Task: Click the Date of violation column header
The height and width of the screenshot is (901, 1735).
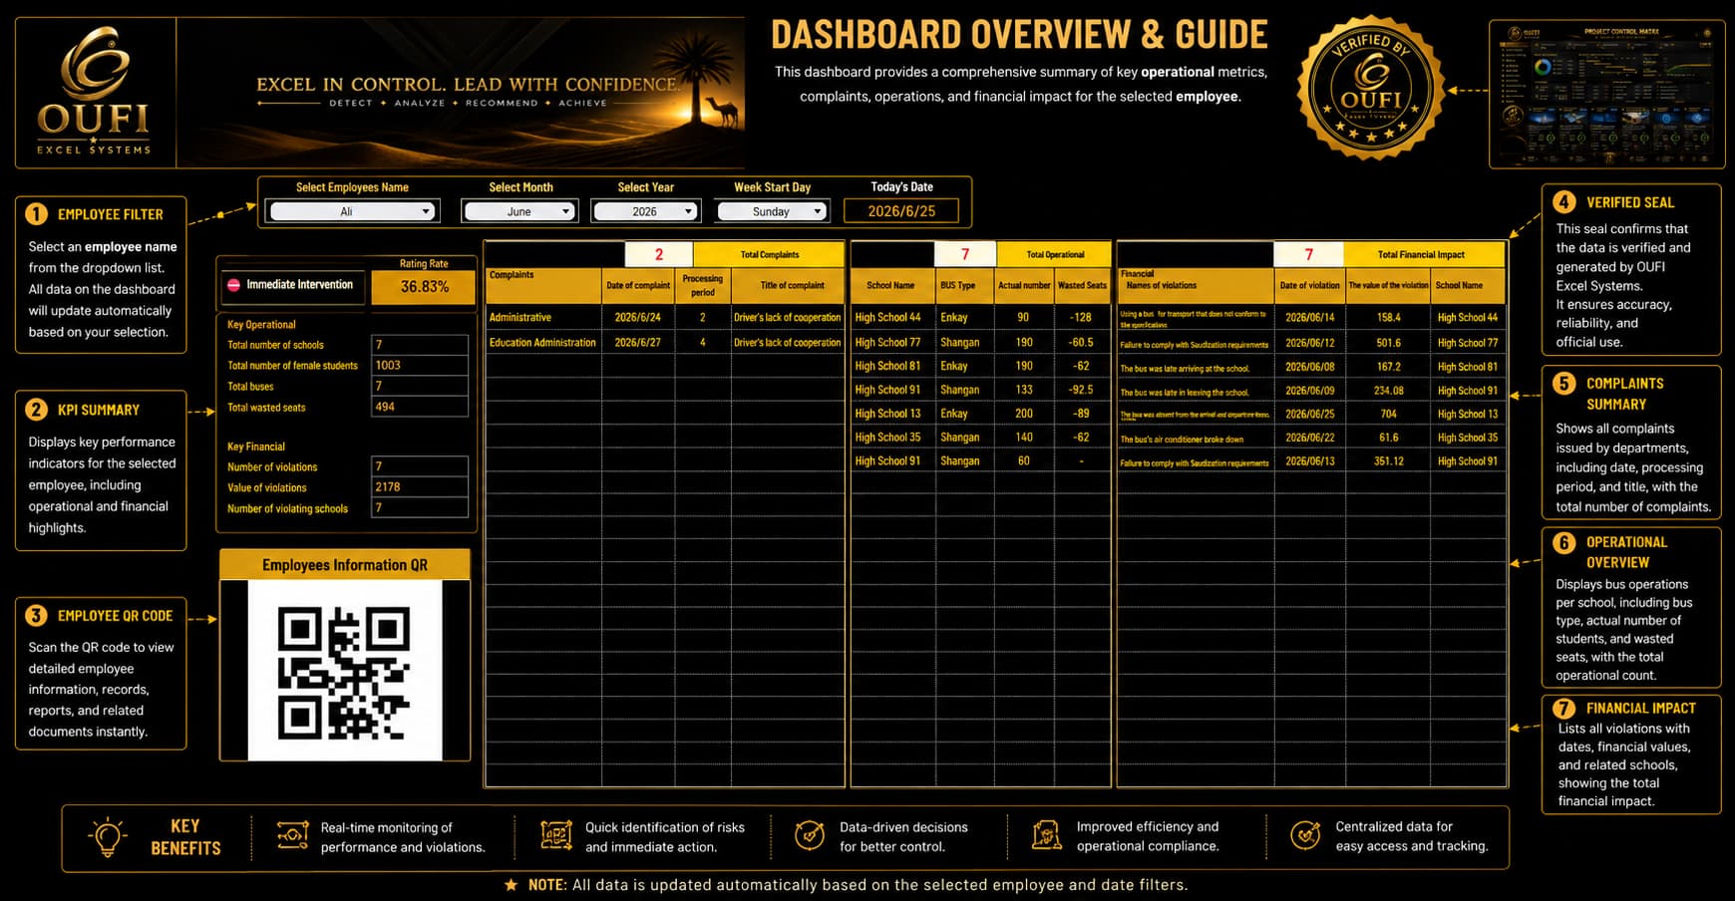Action: pyautogui.click(x=1310, y=286)
